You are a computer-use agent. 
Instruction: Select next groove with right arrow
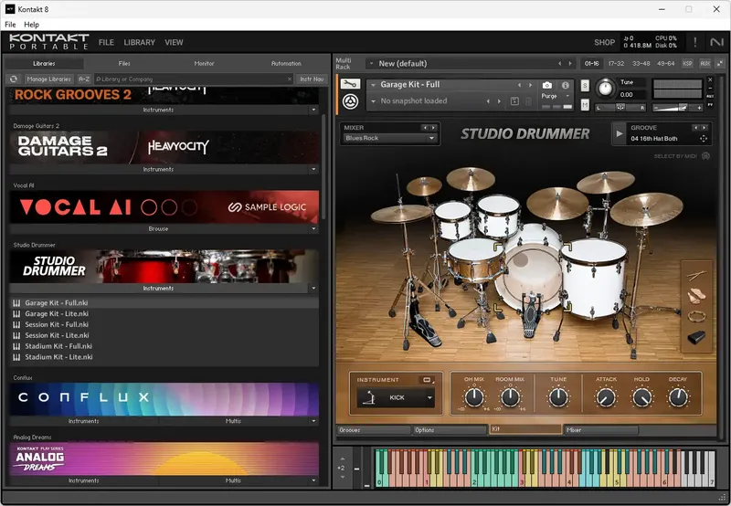pyautogui.click(x=704, y=127)
